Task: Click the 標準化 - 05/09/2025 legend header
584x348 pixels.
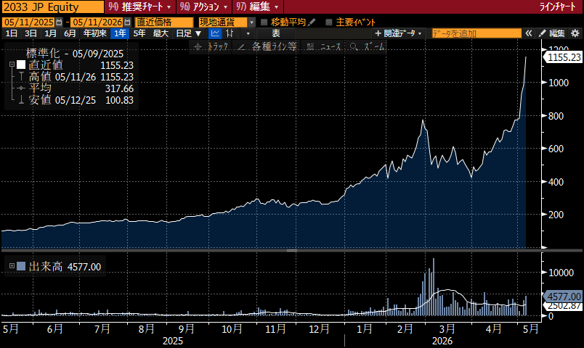Action: point(75,54)
